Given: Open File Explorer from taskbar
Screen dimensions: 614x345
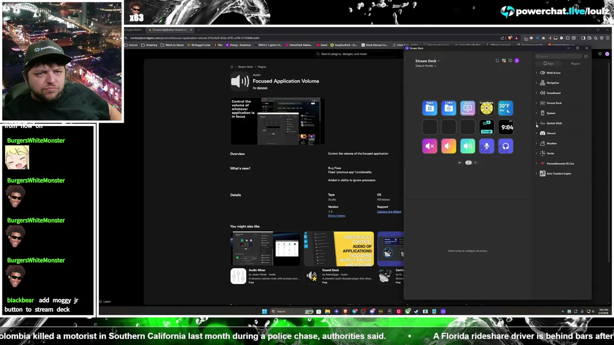Looking at the screenshot, I should click(327, 311).
